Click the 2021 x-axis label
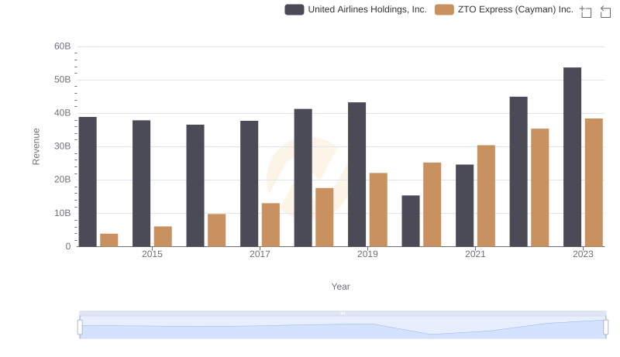 coord(475,254)
